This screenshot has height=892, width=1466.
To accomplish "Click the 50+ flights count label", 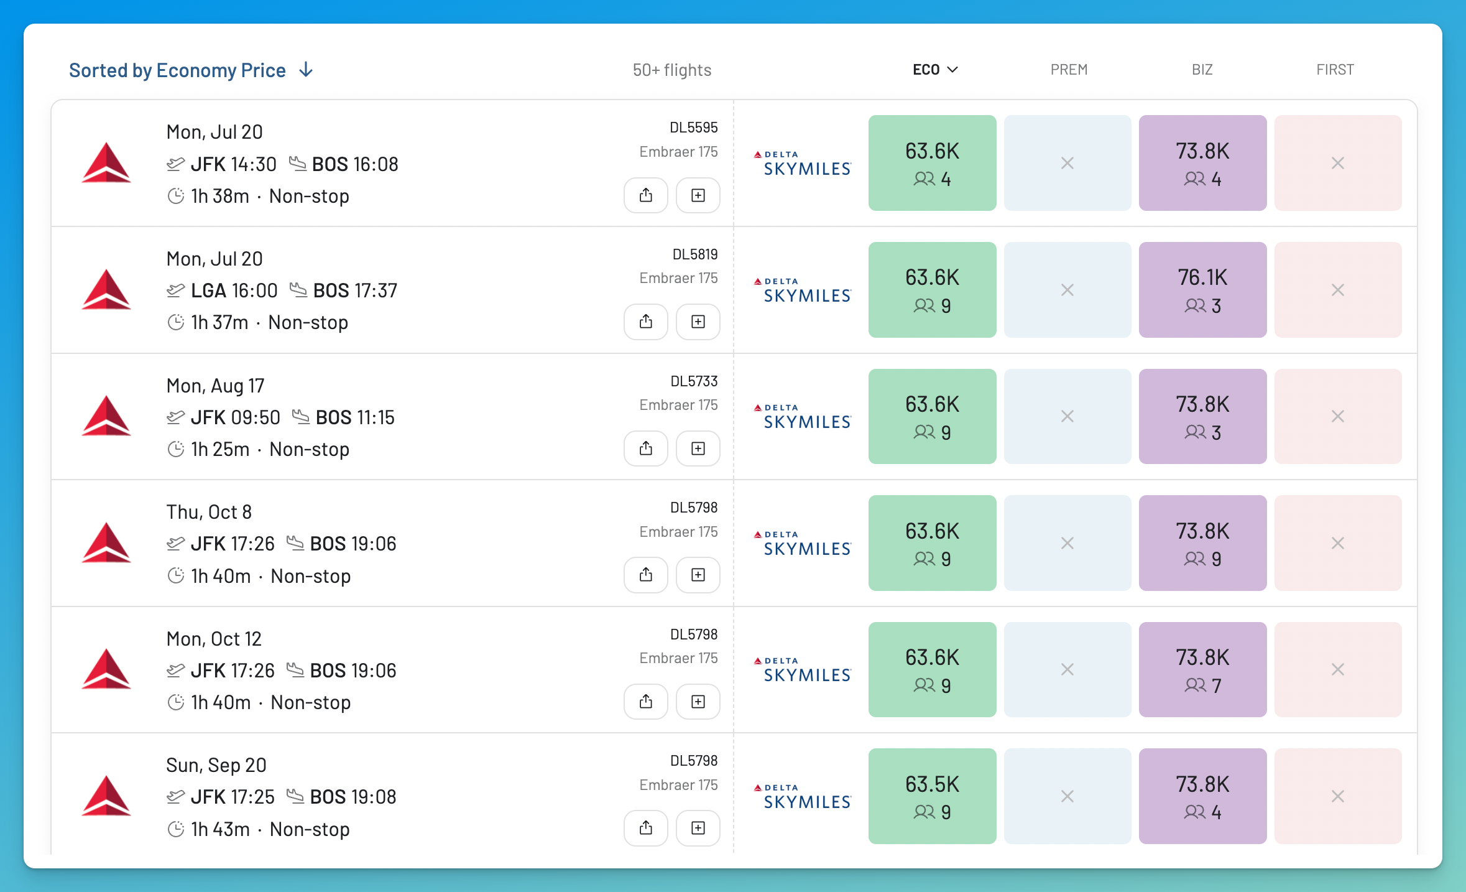I will (x=672, y=70).
